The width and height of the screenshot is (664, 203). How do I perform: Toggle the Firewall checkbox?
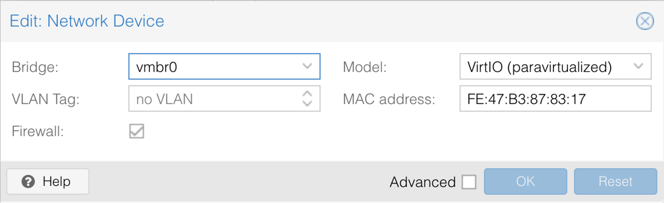pyautogui.click(x=136, y=131)
